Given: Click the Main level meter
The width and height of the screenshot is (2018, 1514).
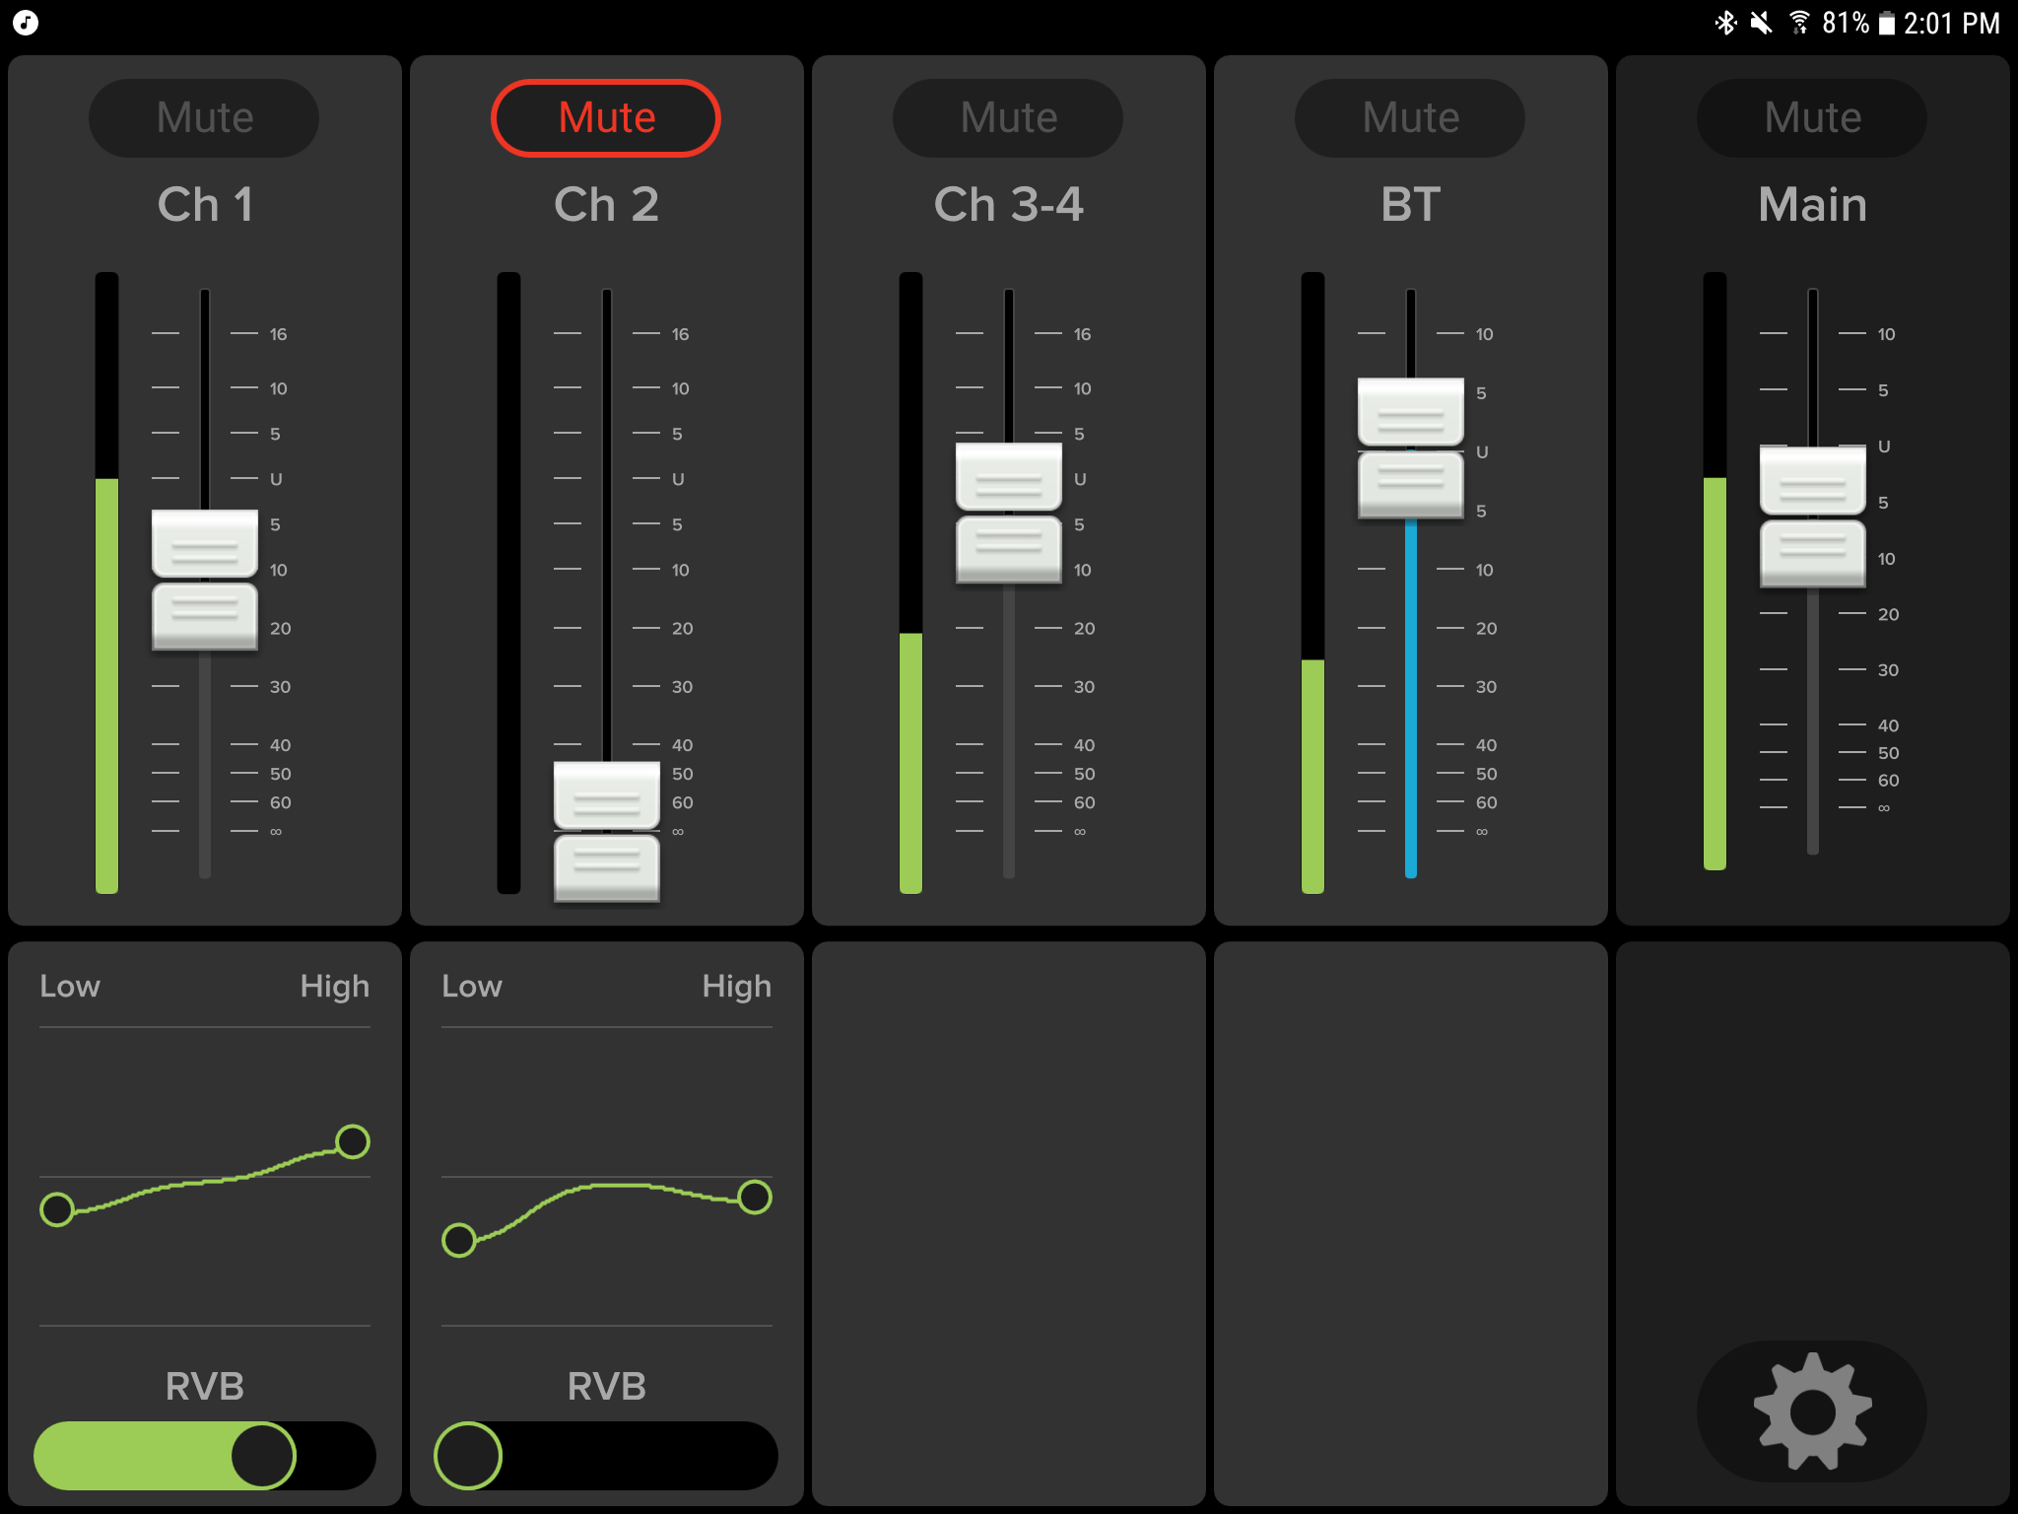Looking at the screenshot, I should (1715, 572).
